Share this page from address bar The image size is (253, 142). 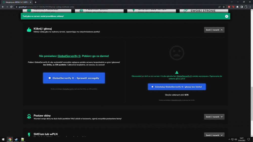[219, 7]
